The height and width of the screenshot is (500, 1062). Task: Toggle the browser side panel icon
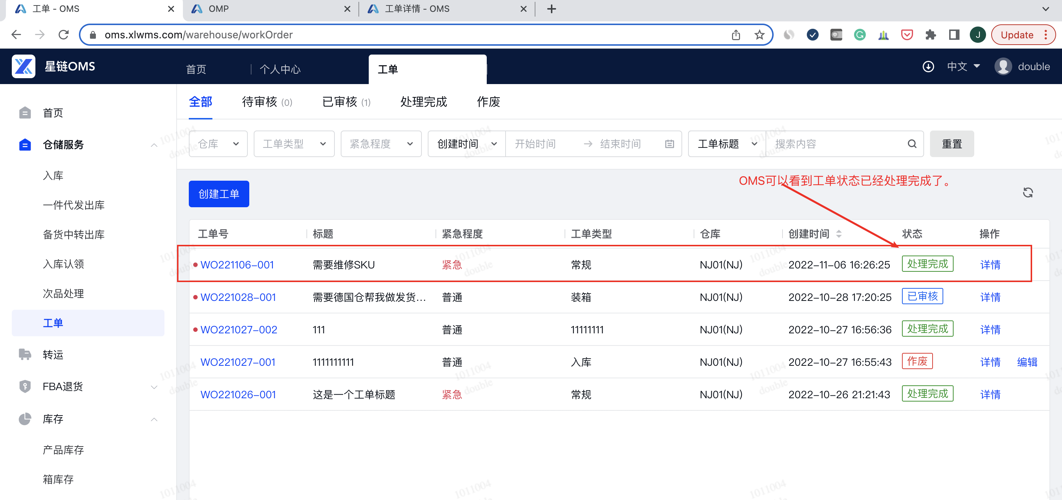point(954,35)
